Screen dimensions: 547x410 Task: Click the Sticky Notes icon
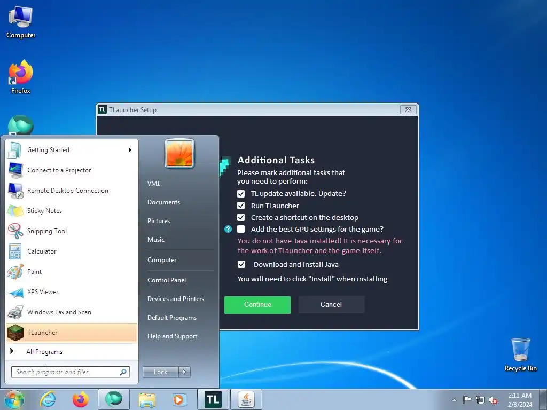tap(15, 210)
